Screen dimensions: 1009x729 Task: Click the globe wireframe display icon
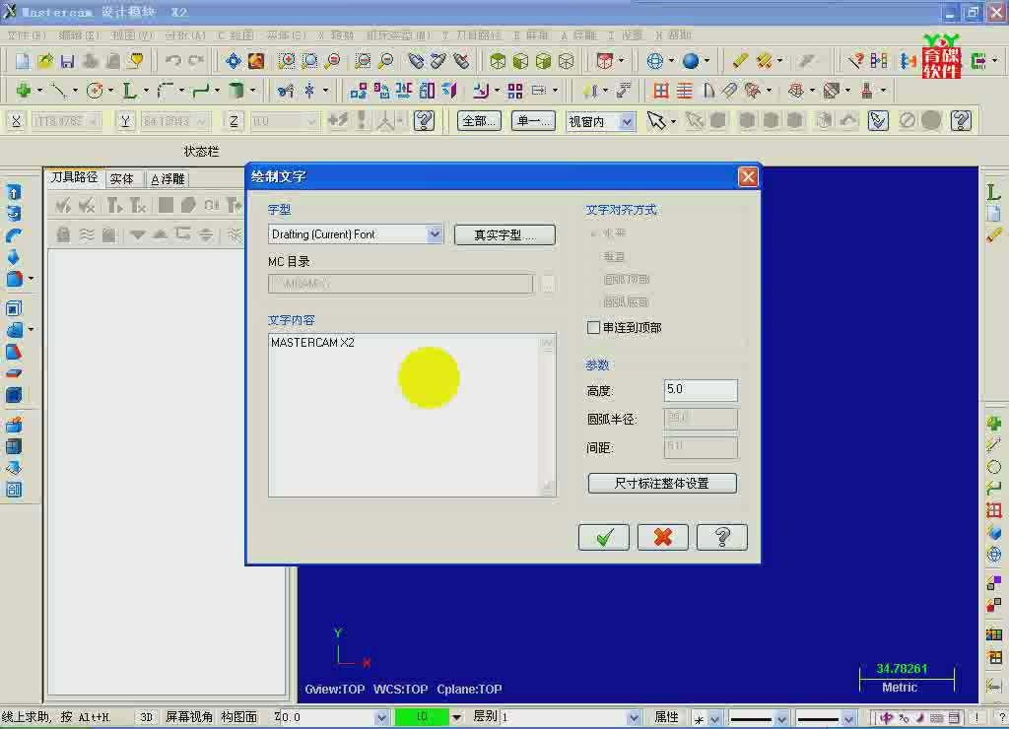click(654, 61)
